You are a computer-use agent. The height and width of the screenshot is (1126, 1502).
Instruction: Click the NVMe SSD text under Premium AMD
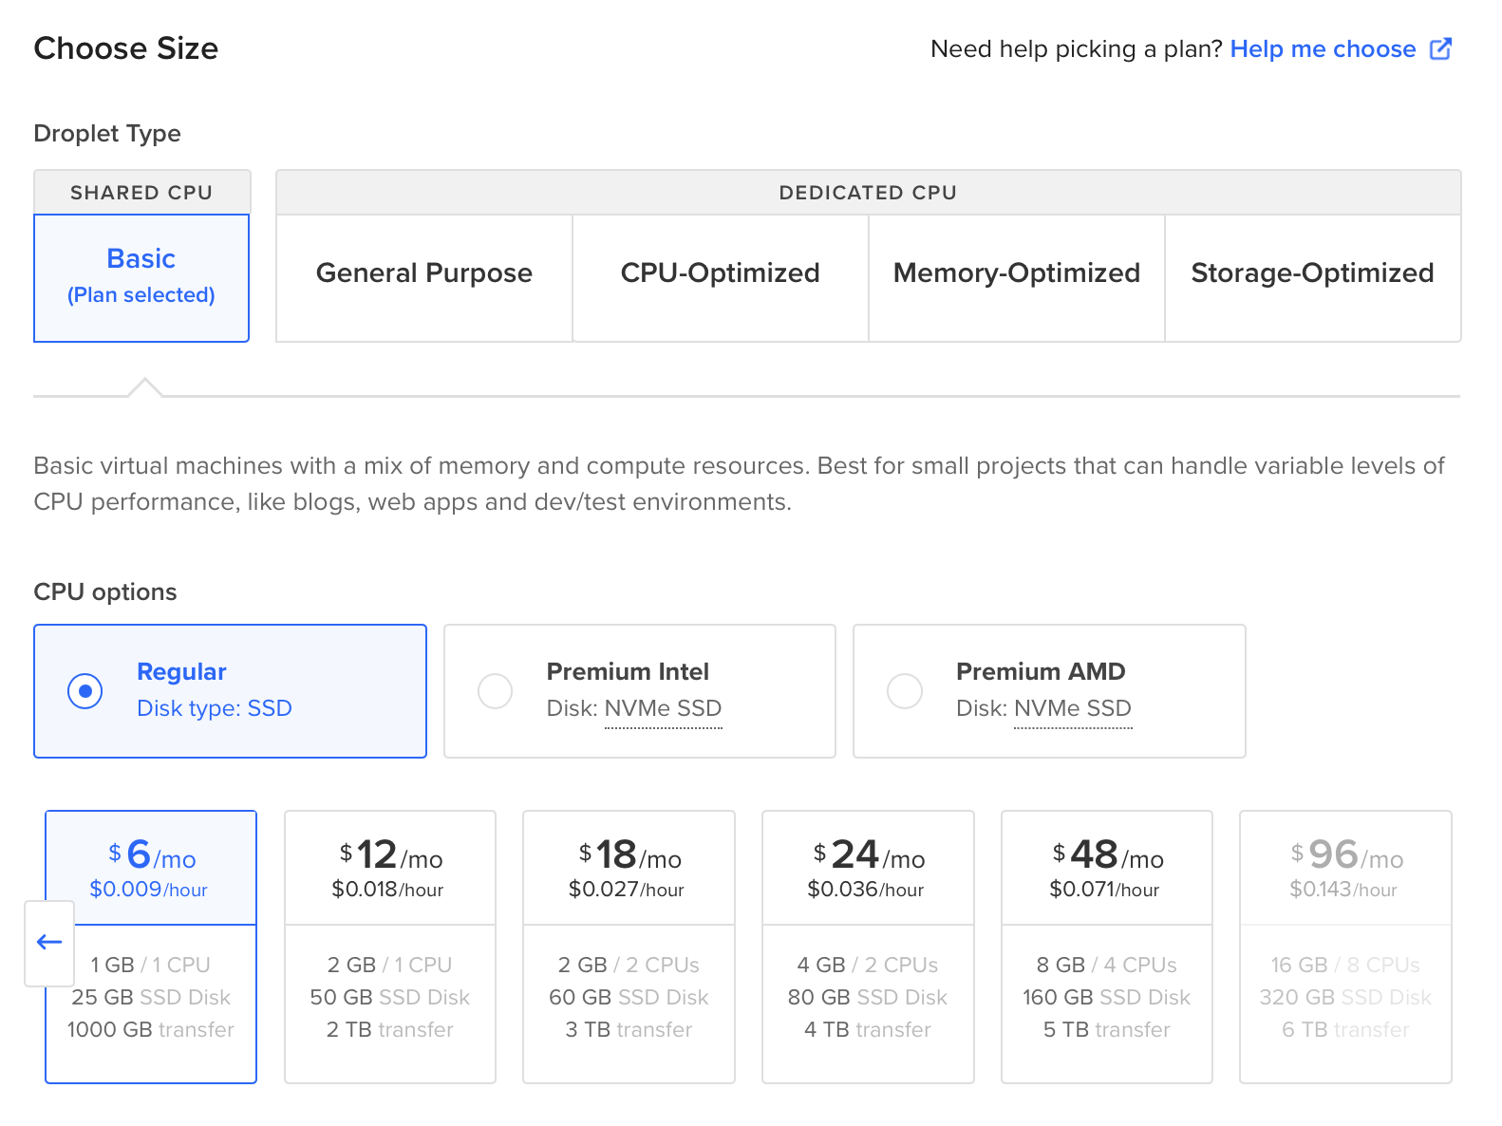point(1073,708)
